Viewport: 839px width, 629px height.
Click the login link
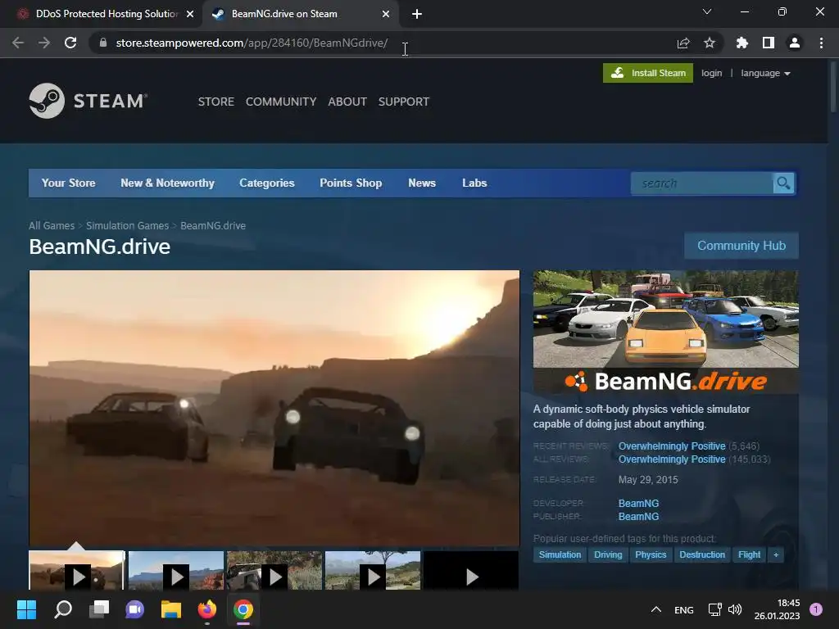[x=712, y=73]
